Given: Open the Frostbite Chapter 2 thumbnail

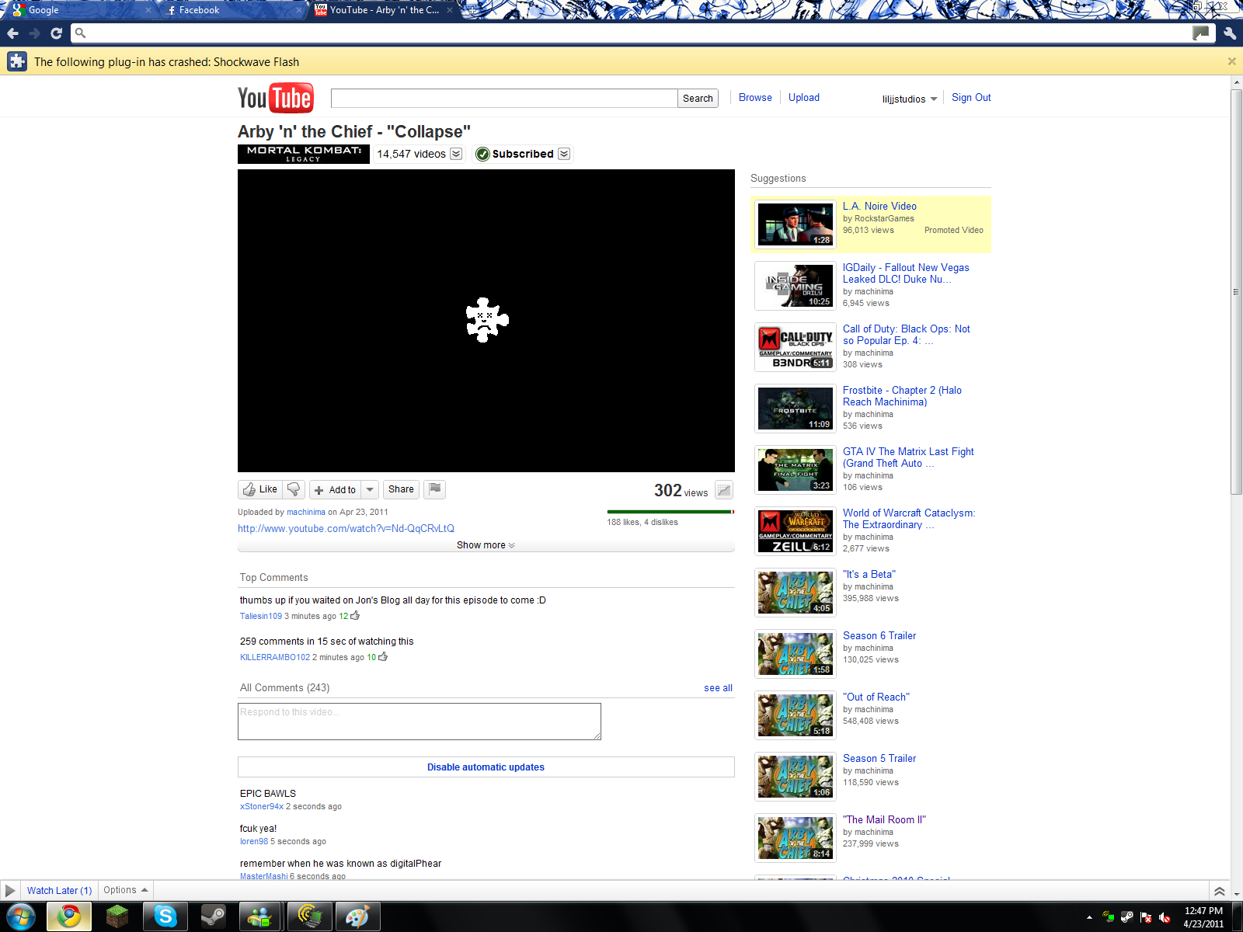Looking at the screenshot, I should point(796,409).
